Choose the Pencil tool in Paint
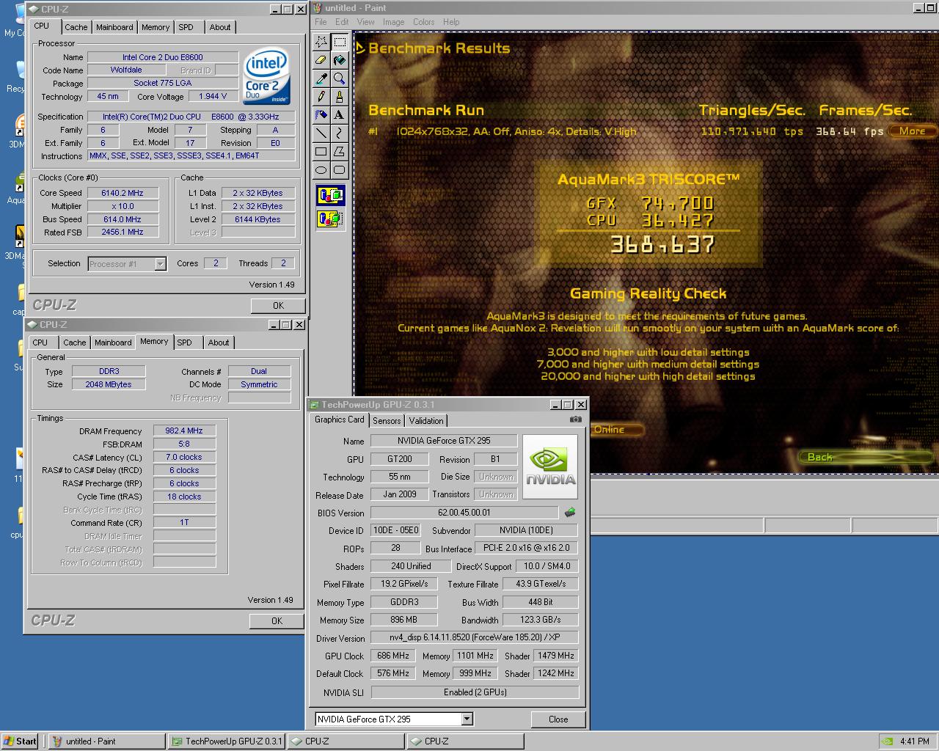Screen dimensions: 939x751 tap(321, 97)
